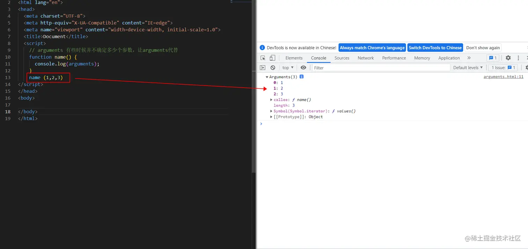
Task: Click the meta viewport line
Action: [x=122, y=30]
